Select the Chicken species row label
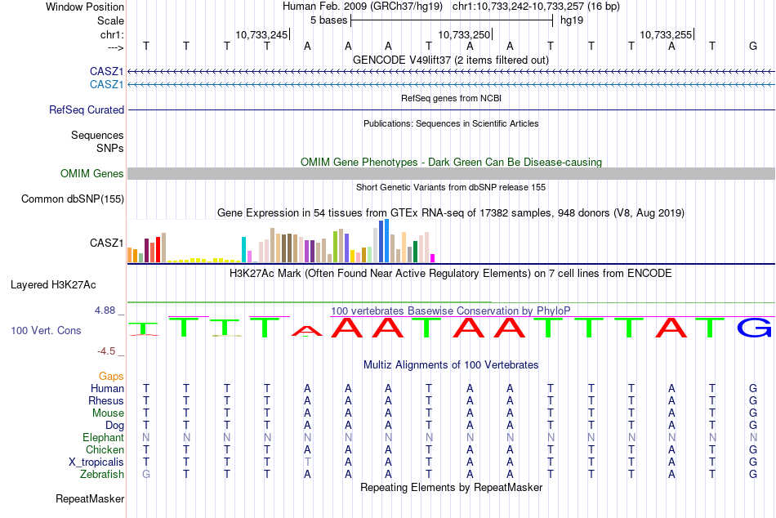The image size is (776, 518). pos(105,449)
